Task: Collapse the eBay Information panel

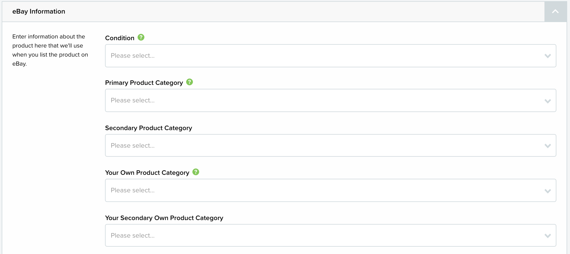Action: [x=556, y=12]
